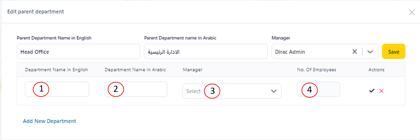Click the Actions column header
Viewport: 420px width, 140px height.
376,69
